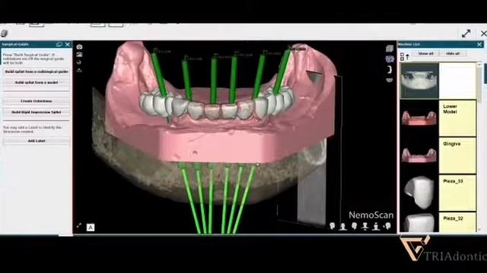Click the export icon under rotate icon
Image resolution: width=487 pixels, height=273 pixels.
79,70
